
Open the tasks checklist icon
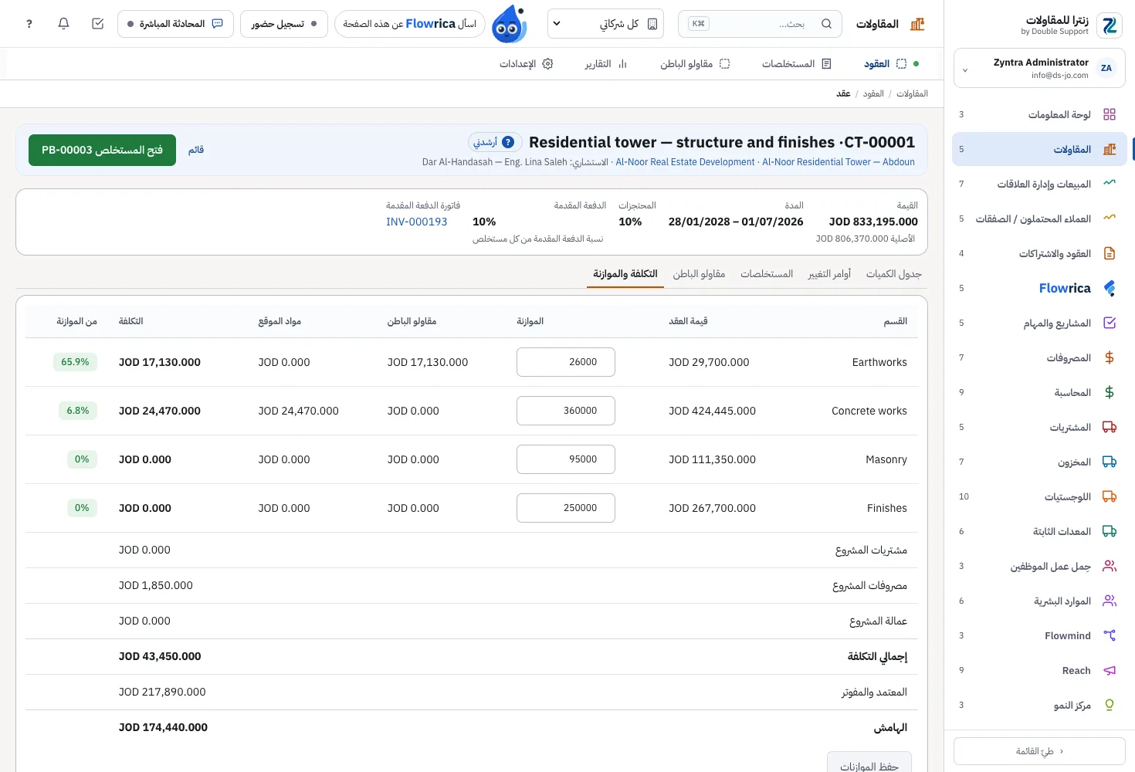point(98,24)
